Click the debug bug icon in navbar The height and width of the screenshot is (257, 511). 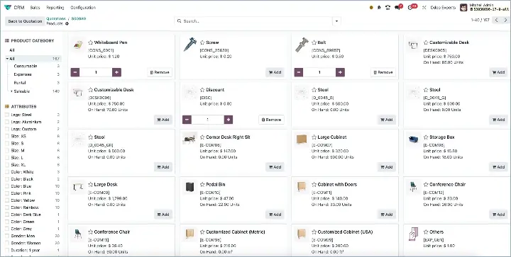click(379, 8)
